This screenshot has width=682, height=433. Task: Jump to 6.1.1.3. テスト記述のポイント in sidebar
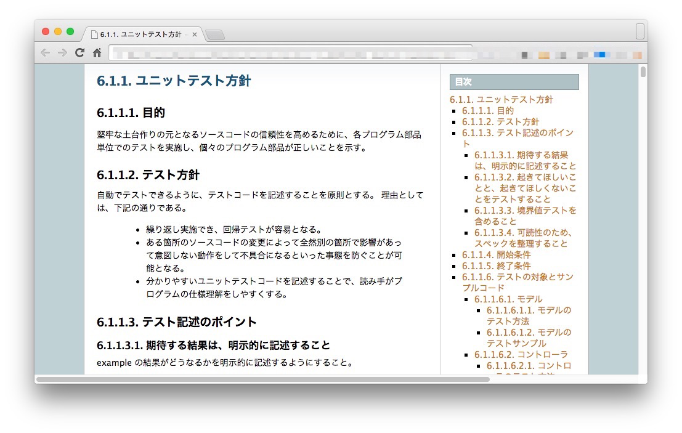509,133
